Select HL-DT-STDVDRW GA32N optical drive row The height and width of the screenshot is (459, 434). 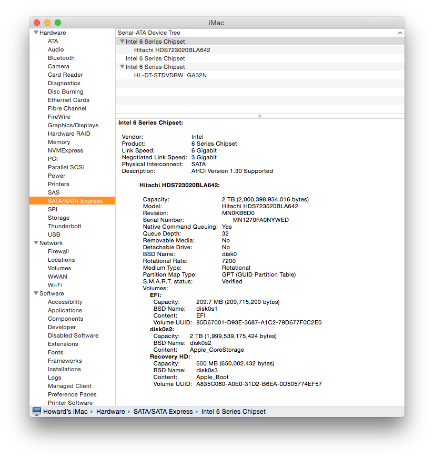(170, 75)
